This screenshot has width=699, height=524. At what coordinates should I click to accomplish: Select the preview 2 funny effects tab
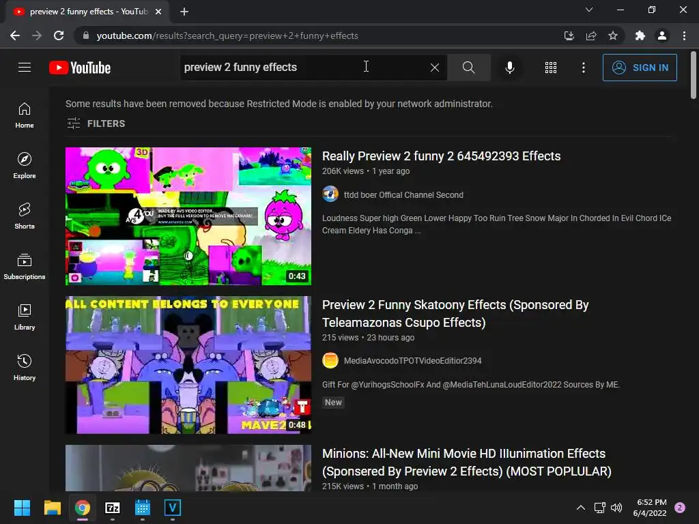pos(87,12)
